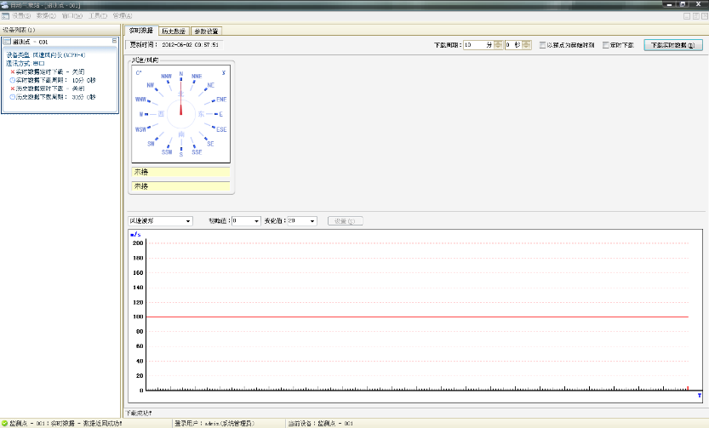Open the 工具(T) tools menu

(98, 15)
